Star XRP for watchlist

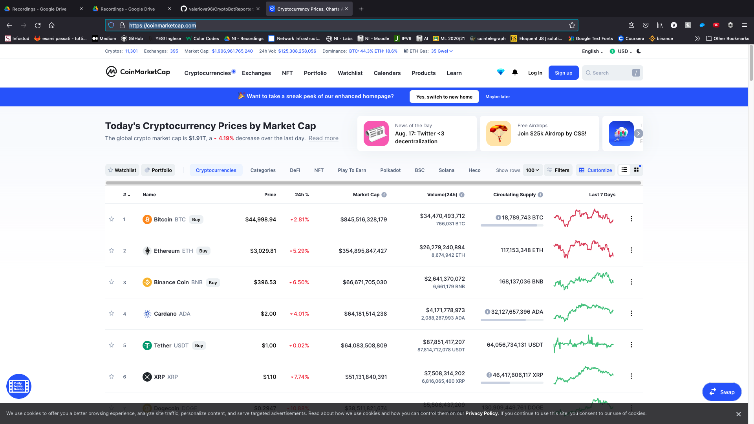pyautogui.click(x=112, y=376)
